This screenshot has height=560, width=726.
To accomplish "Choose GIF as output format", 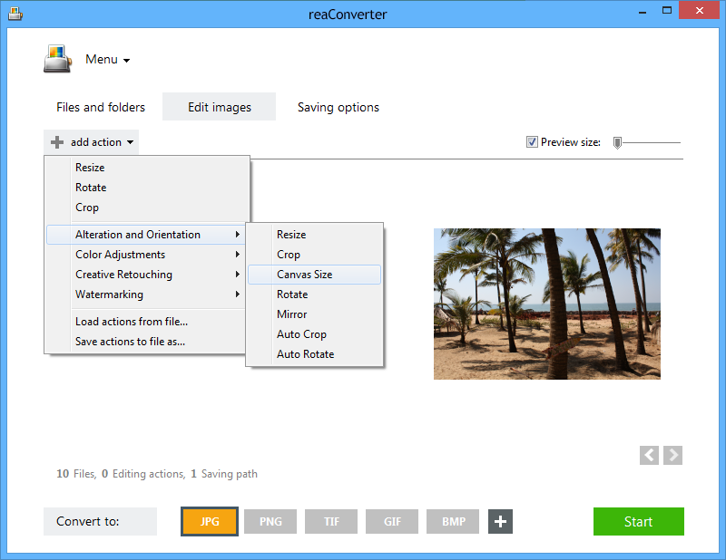I will (x=392, y=522).
